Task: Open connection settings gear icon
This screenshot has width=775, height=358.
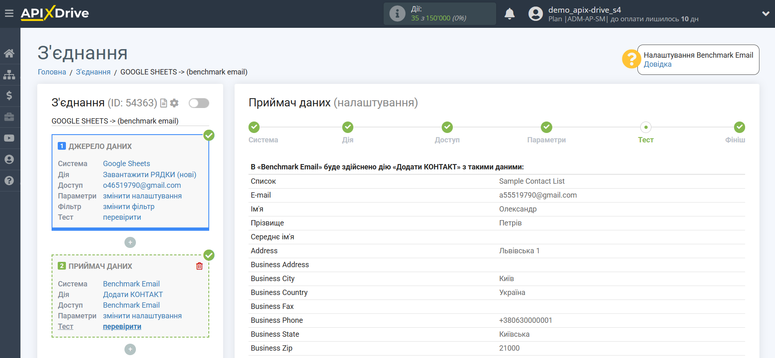Action: point(174,103)
